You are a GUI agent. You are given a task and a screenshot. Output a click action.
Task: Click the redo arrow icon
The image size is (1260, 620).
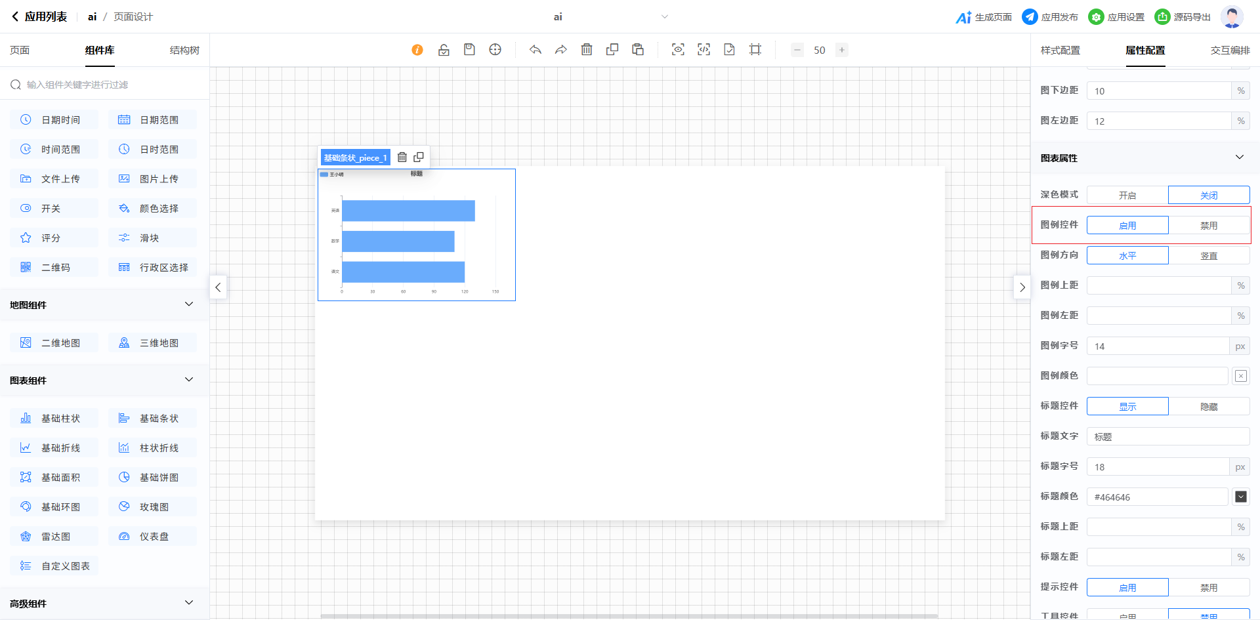tap(560, 50)
